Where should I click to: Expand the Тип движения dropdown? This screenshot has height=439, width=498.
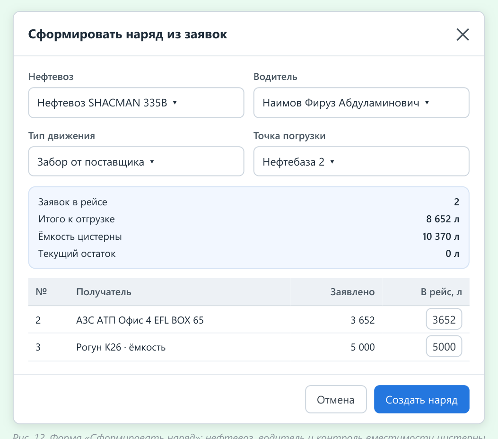tap(136, 161)
